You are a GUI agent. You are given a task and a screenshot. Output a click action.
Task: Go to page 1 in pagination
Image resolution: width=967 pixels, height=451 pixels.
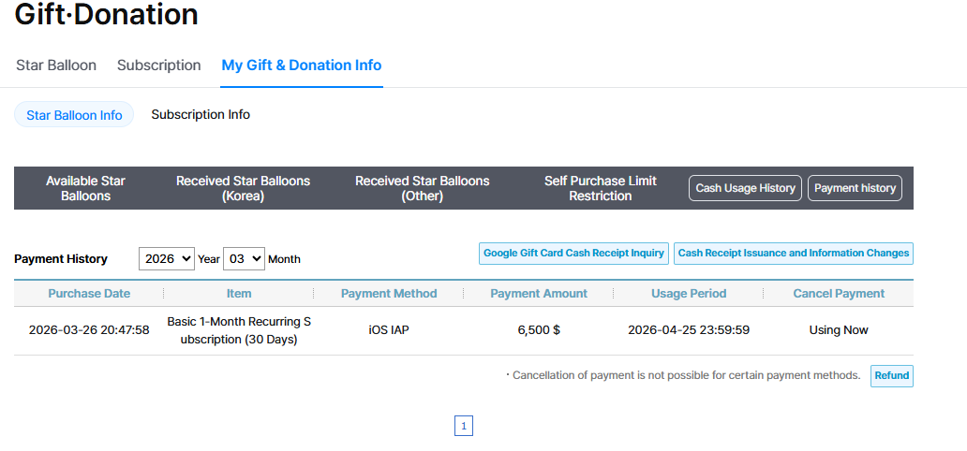pyautogui.click(x=464, y=427)
